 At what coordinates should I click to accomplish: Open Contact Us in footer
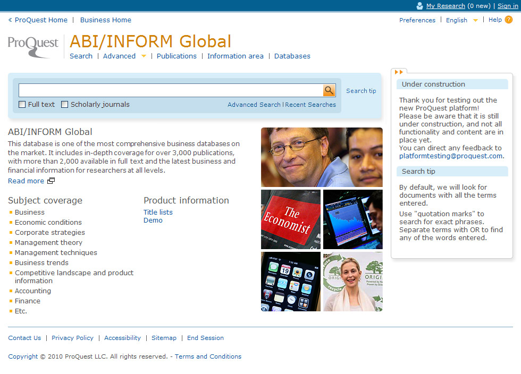point(24,338)
